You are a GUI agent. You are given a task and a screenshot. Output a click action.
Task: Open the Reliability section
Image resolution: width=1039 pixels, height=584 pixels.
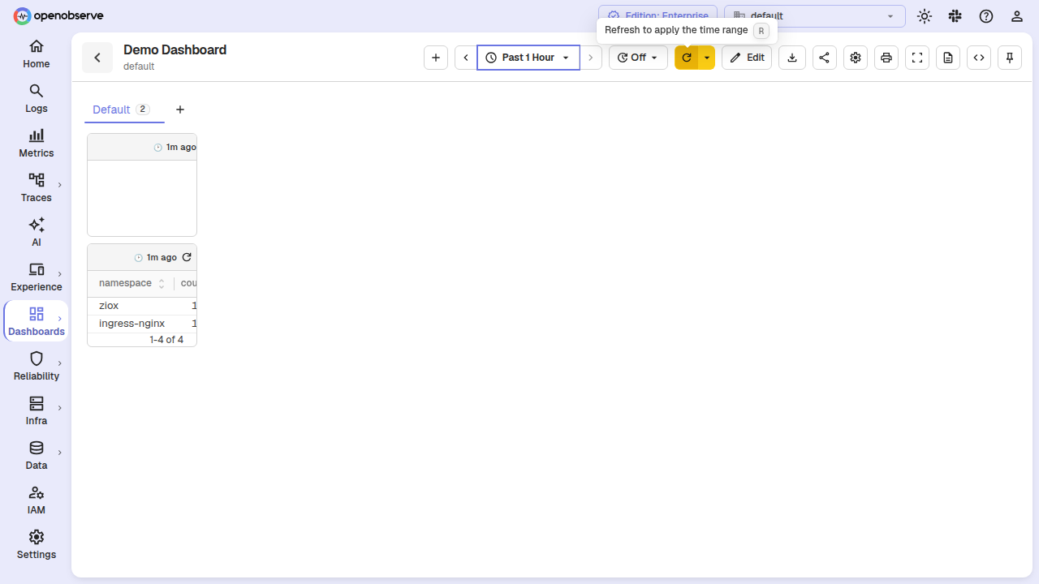36,367
